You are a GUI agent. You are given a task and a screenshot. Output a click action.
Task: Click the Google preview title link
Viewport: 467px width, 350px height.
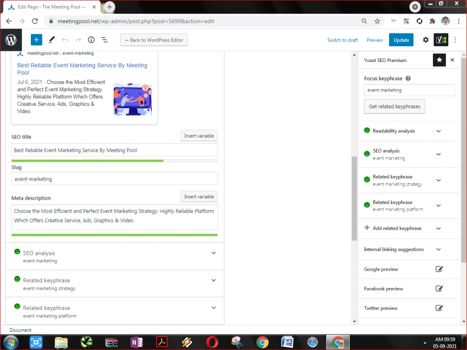[x=82, y=69]
